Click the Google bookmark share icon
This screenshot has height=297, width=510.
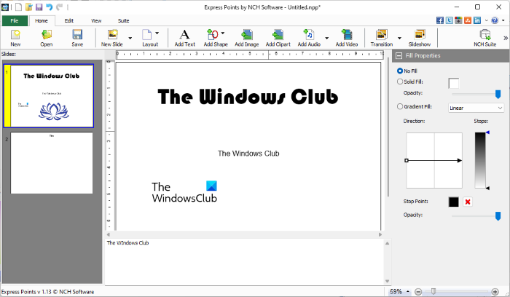(x=458, y=20)
